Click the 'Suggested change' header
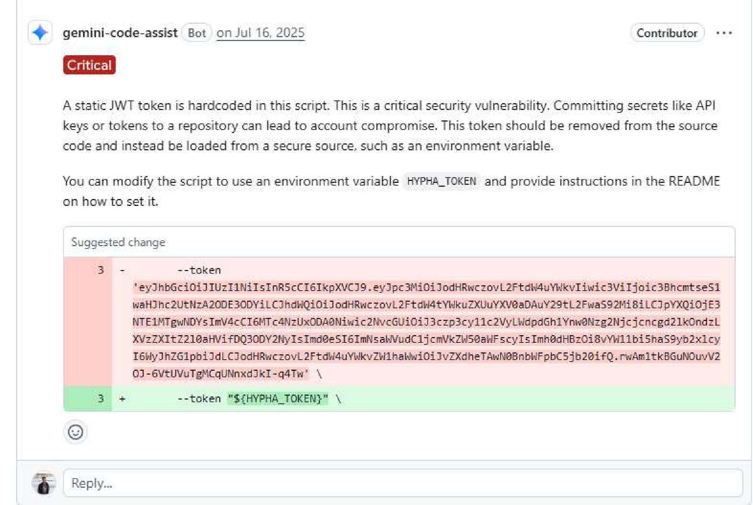This screenshot has width=753, height=505. (118, 242)
